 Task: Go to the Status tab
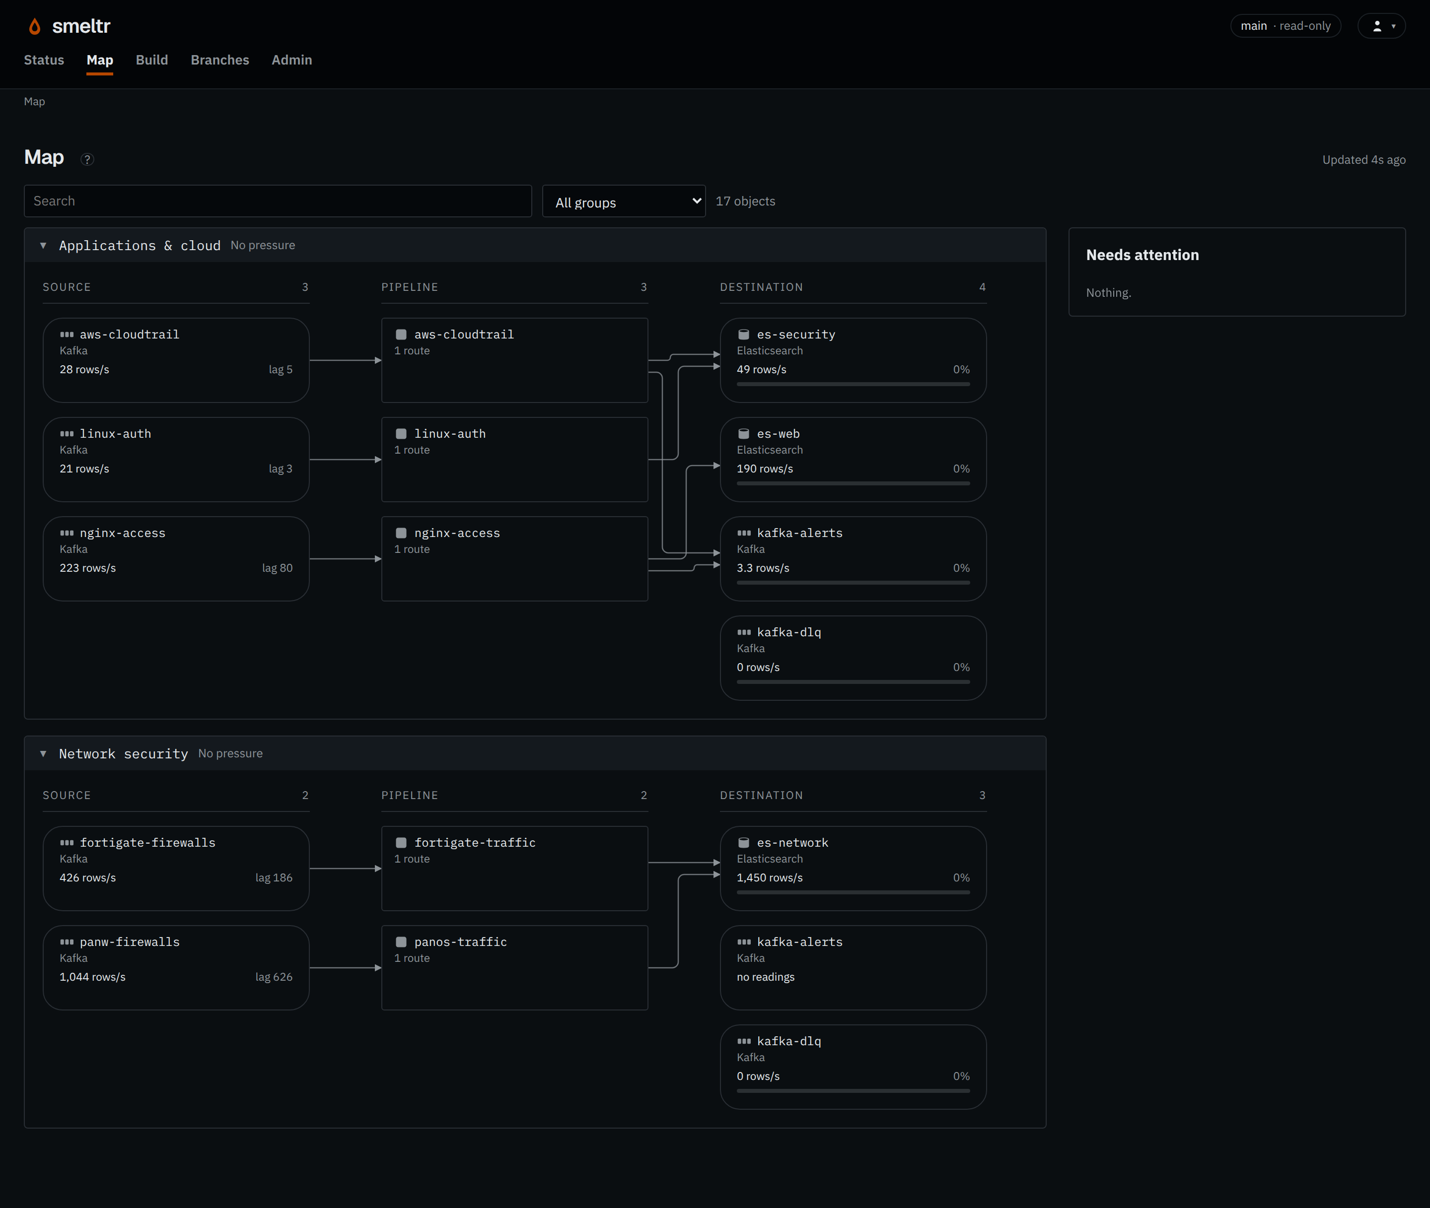pyautogui.click(x=44, y=60)
